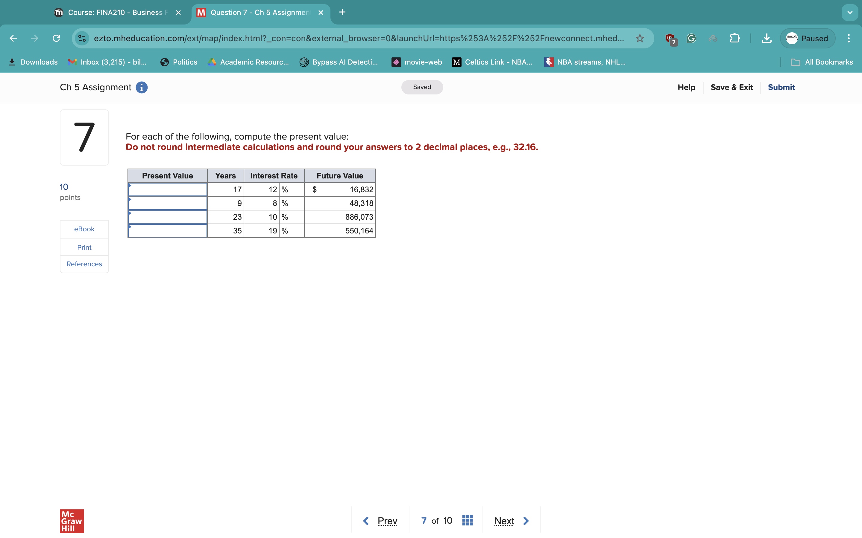Submit the assignment
This screenshot has height=538, width=862.
[x=781, y=87]
